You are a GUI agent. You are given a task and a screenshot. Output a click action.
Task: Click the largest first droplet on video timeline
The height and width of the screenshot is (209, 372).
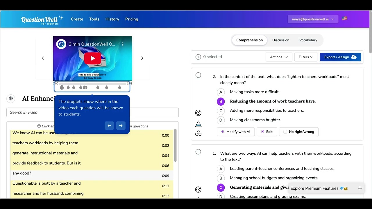point(62,87)
